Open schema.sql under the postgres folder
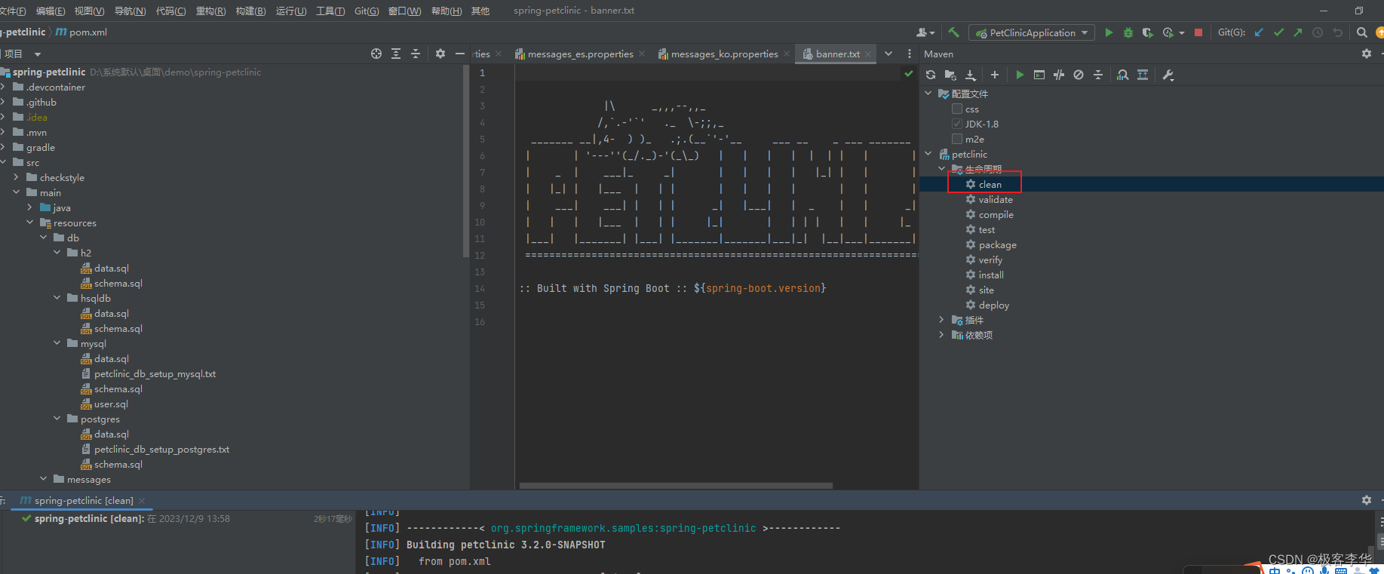The height and width of the screenshot is (574, 1384). pyautogui.click(x=118, y=464)
